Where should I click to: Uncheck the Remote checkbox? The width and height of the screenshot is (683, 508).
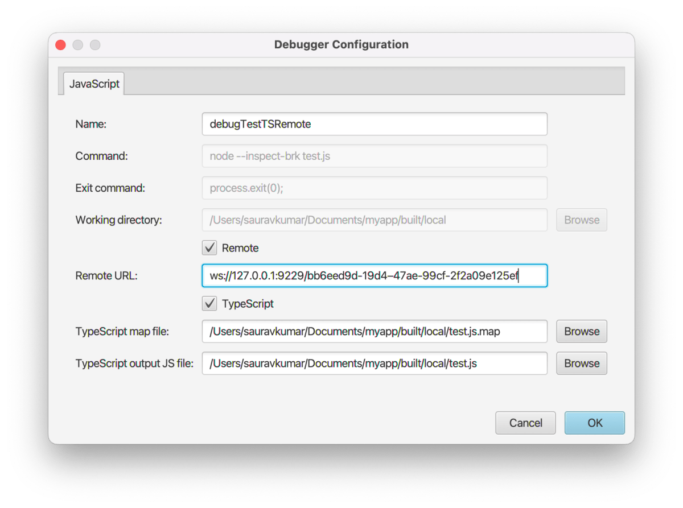click(x=210, y=247)
